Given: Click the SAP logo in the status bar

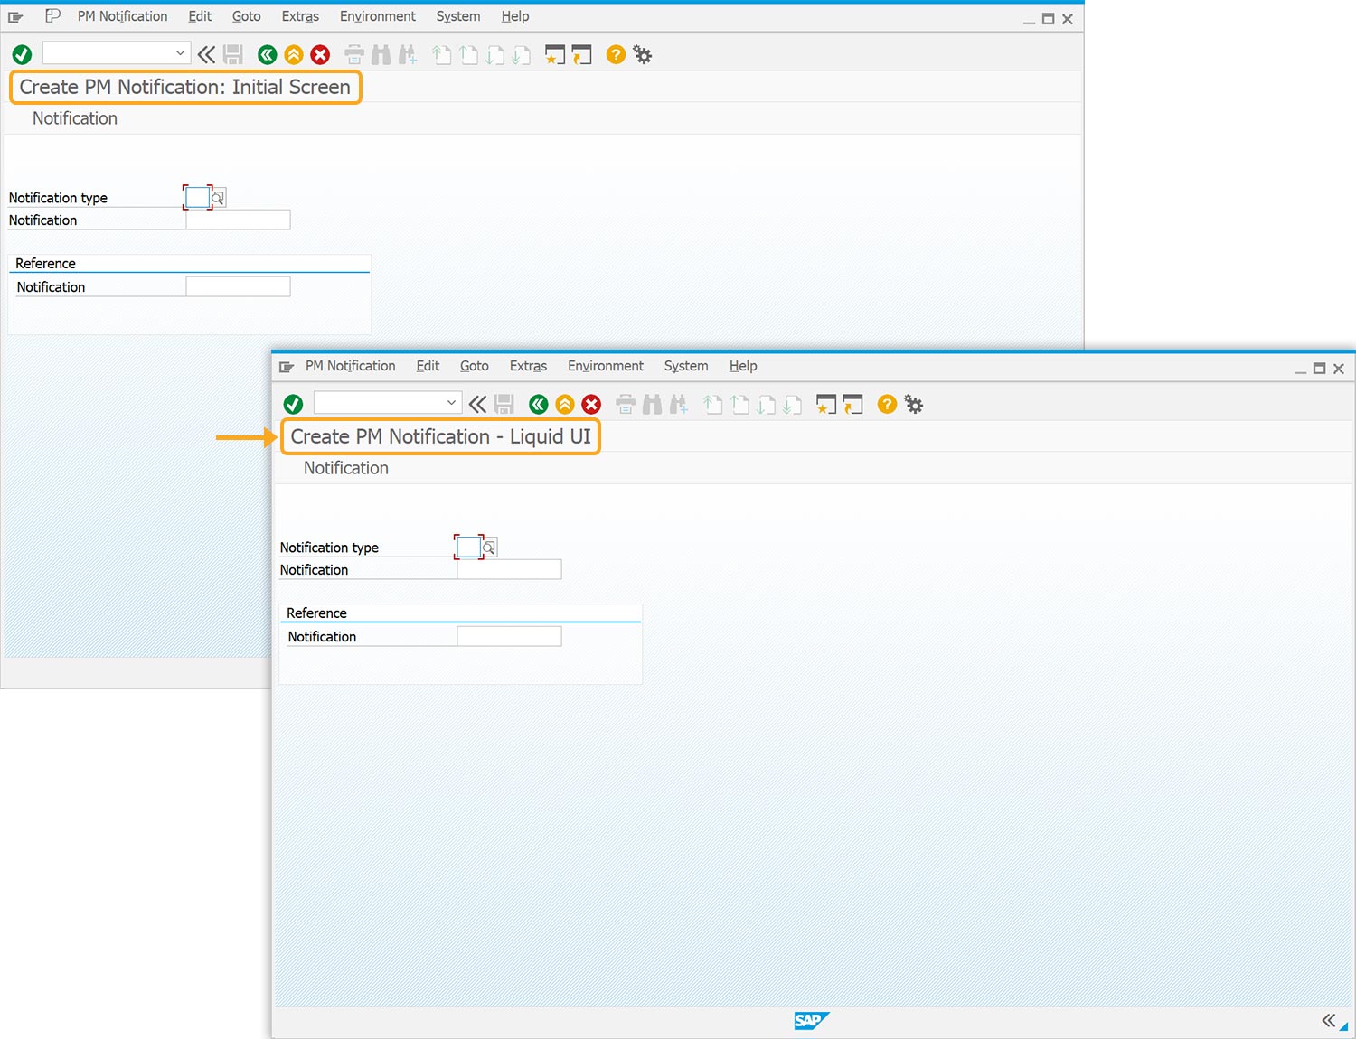Looking at the screenshot, I should (x=811, y=1020).
